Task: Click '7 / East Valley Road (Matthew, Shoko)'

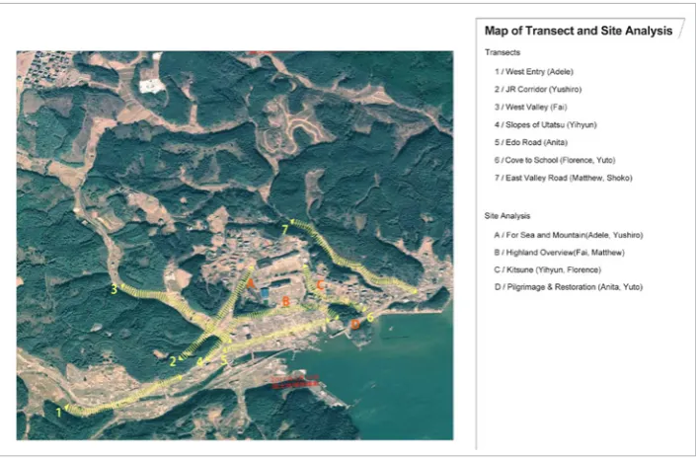Action: 564,178
